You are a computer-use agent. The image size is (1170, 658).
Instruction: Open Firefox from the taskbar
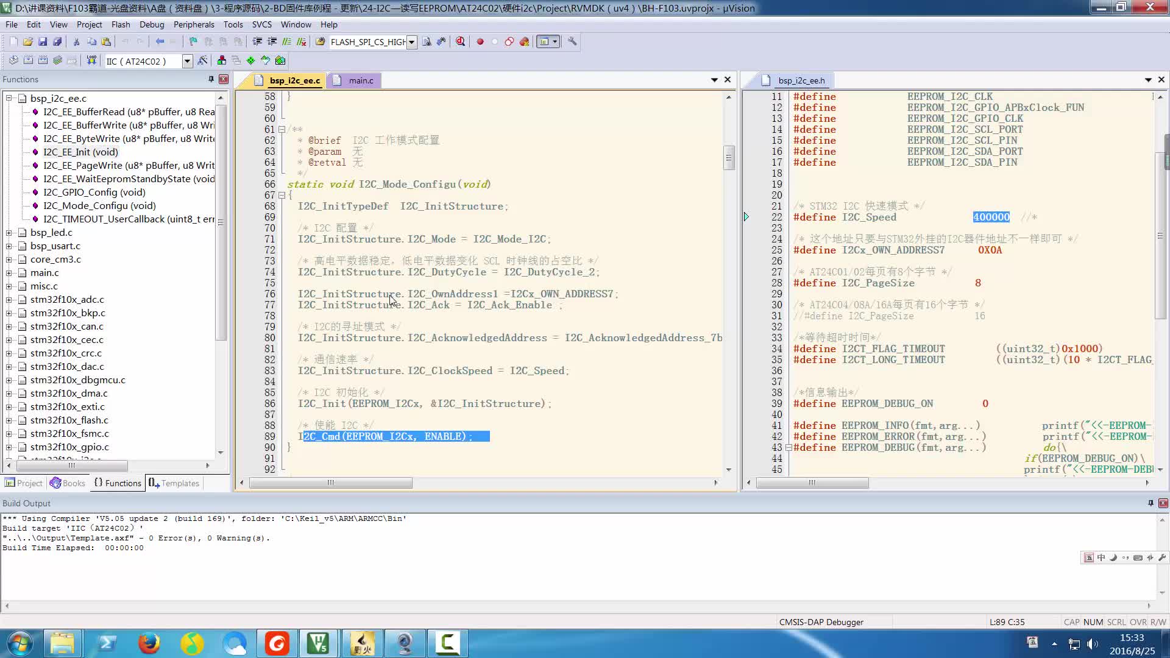coord(149,643)
